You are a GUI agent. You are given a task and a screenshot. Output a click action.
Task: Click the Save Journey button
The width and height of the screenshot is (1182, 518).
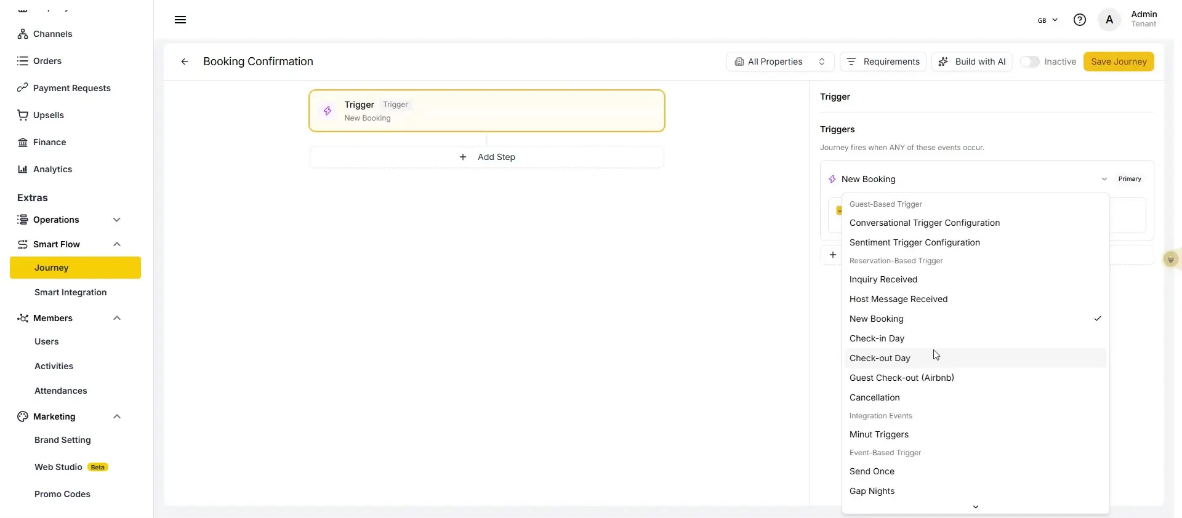(1119, 62)
